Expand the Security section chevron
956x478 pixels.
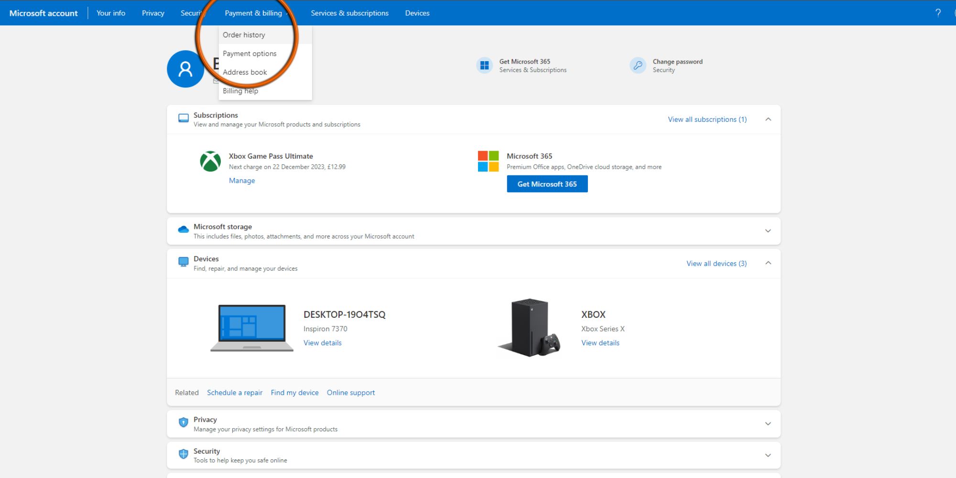point(768,456)
